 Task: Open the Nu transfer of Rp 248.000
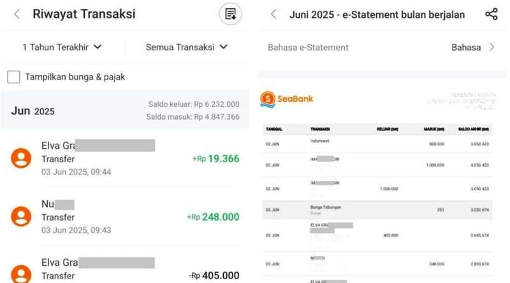click(x=125, y=216)
